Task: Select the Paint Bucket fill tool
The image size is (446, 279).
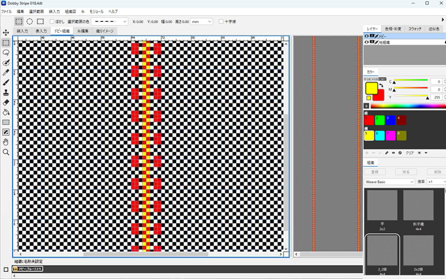Action: tap(5, 112)
